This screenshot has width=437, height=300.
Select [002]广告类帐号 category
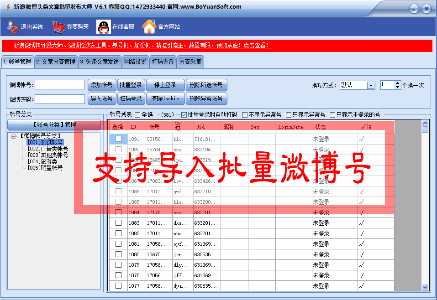tap(48, 149)
